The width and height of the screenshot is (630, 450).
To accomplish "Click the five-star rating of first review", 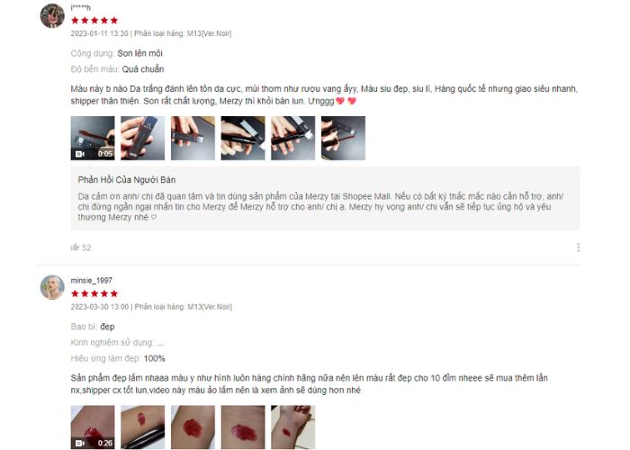I will (x=94, y=21).
